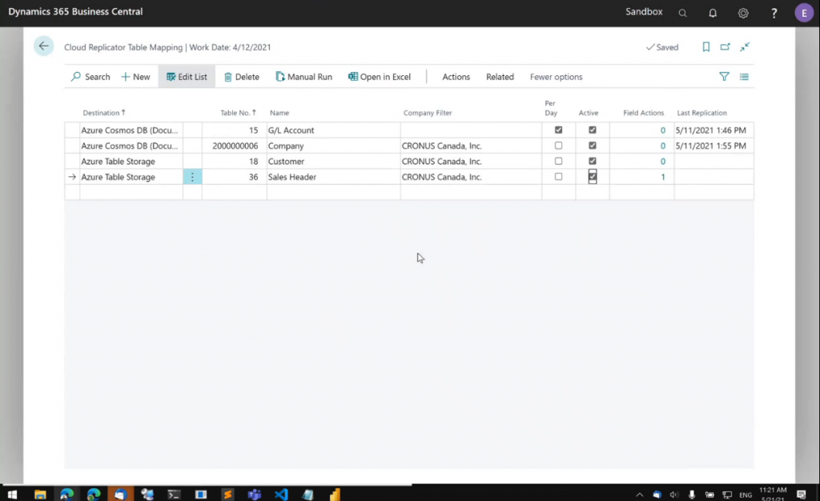Open page in new window icon

(725, 47)
